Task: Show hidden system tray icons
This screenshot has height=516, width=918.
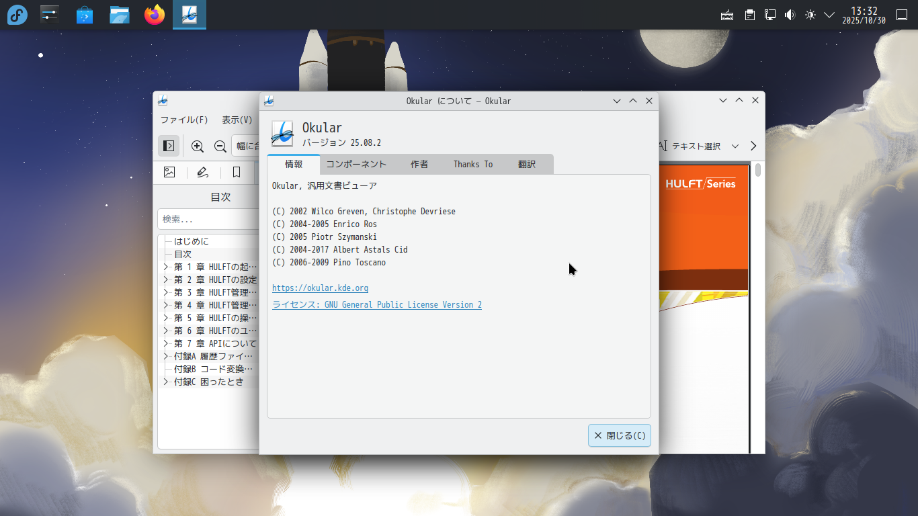Action: point(829,15)
